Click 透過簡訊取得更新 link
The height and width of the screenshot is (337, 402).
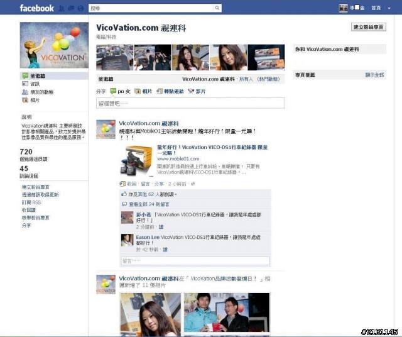40,195
